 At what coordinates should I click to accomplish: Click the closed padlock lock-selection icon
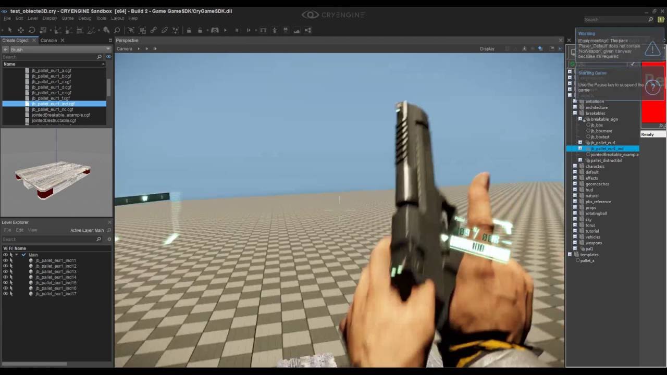[x=189, y=30]
